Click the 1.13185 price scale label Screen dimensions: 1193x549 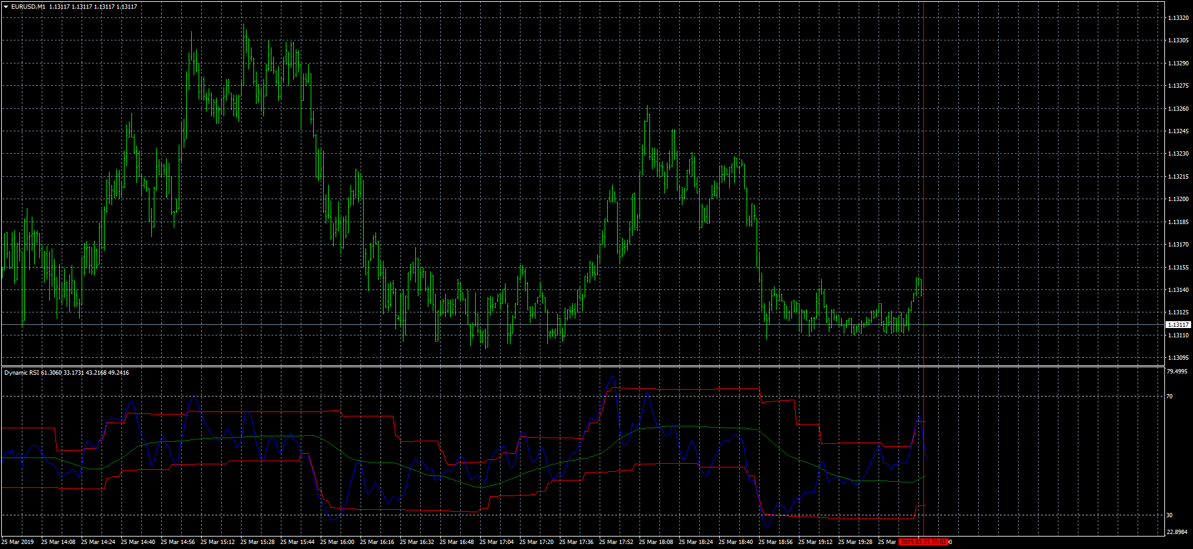[x=1178, y=222]
